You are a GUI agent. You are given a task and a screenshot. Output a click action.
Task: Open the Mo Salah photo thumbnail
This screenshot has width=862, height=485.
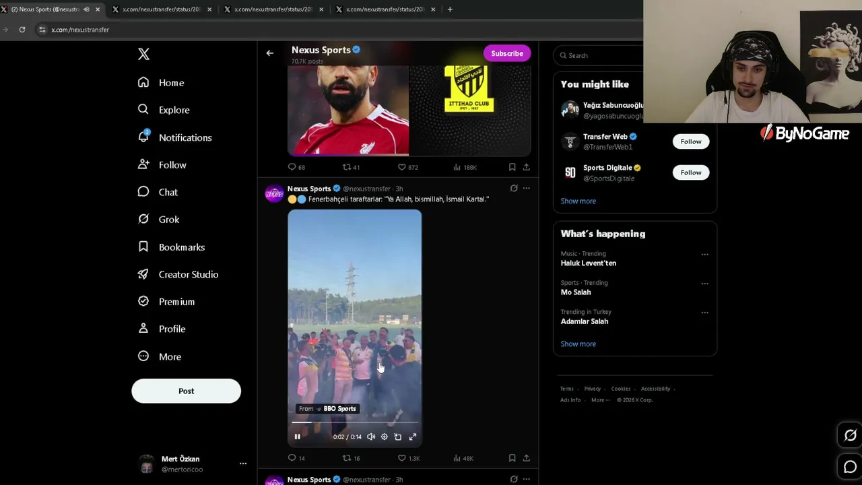tap(348, 111)
